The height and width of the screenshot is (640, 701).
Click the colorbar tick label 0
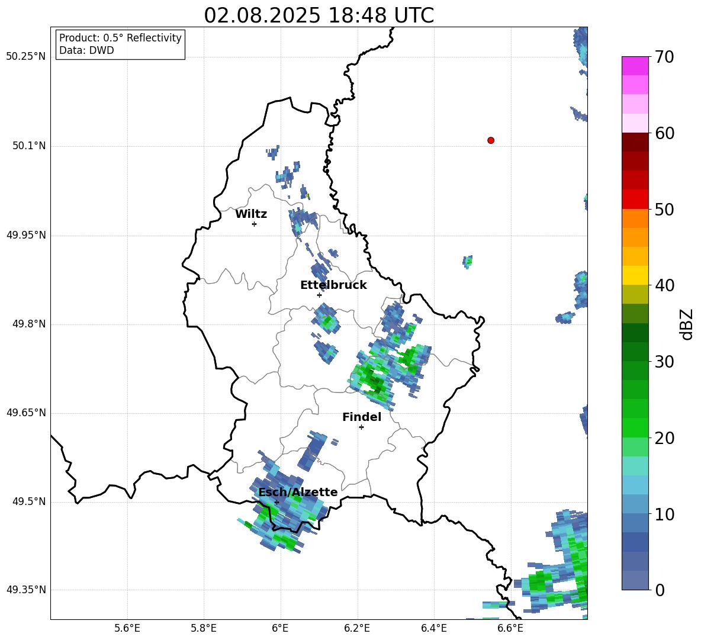pyautogui.click(x=660, y=590)
